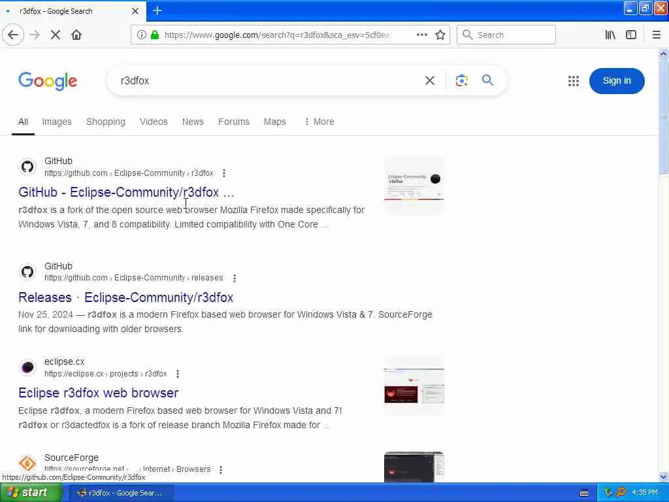Focus the Google search box containing r3dfox

(x=269, y=80)
